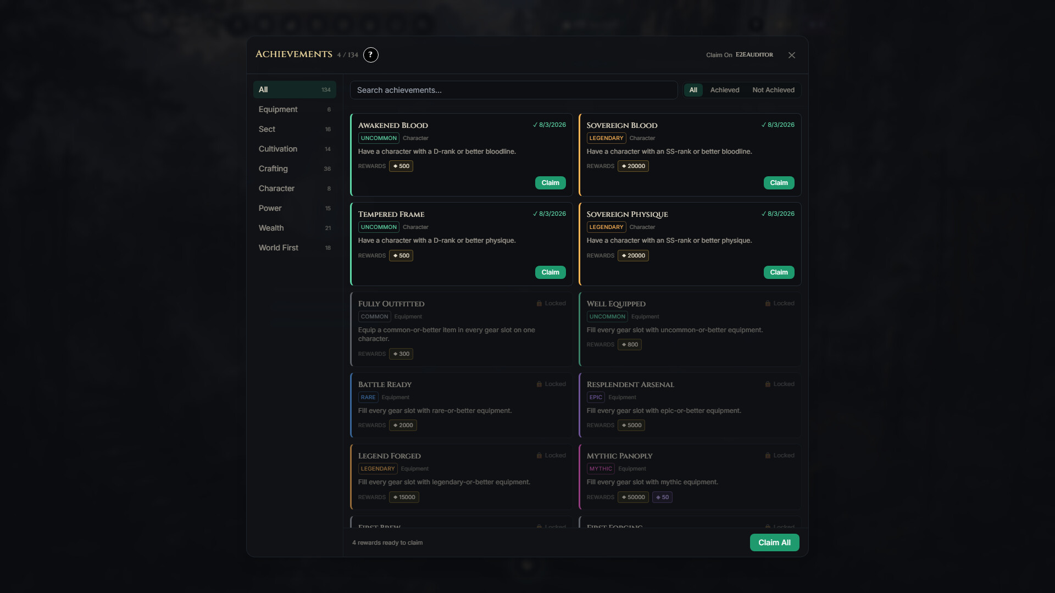Show Character achievements in the sidebar
The height and width of the screenshot is (593, 1055).
point(295,188)
